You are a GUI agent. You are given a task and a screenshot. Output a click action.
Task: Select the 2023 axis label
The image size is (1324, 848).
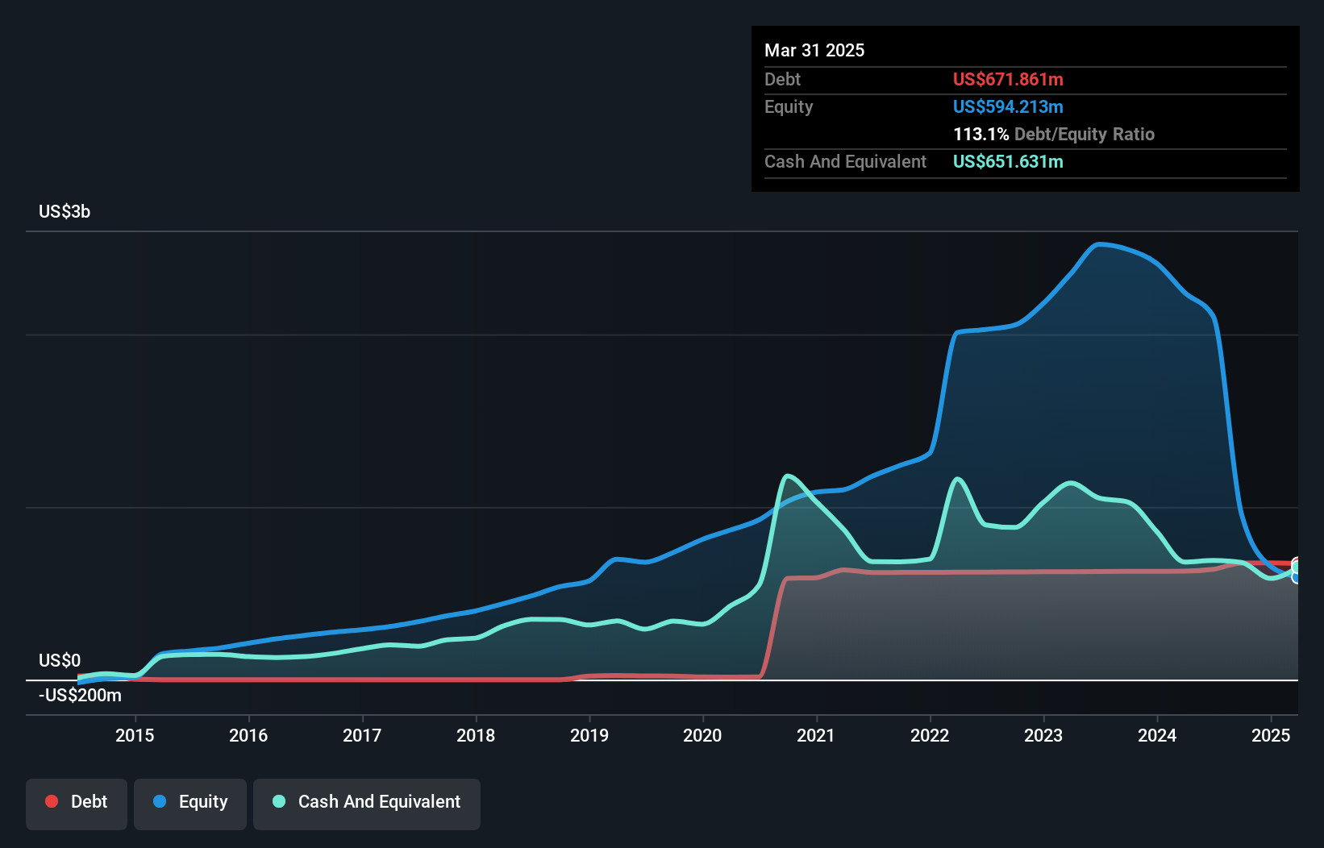(1043, 735)
